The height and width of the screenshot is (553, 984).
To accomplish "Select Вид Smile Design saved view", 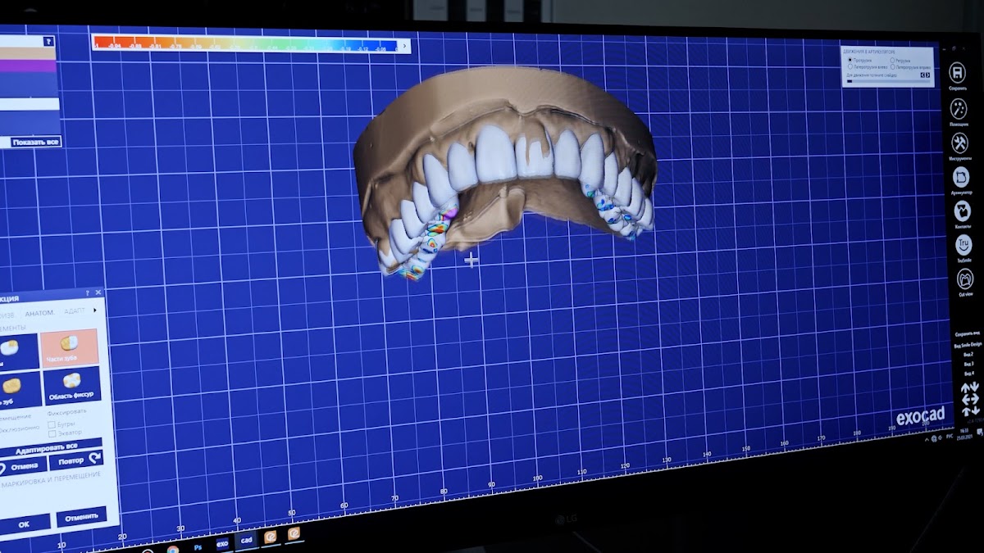I will 968,345.
